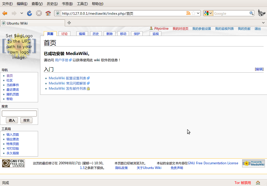Click the browser Back arrow

[x=5, y=13]
